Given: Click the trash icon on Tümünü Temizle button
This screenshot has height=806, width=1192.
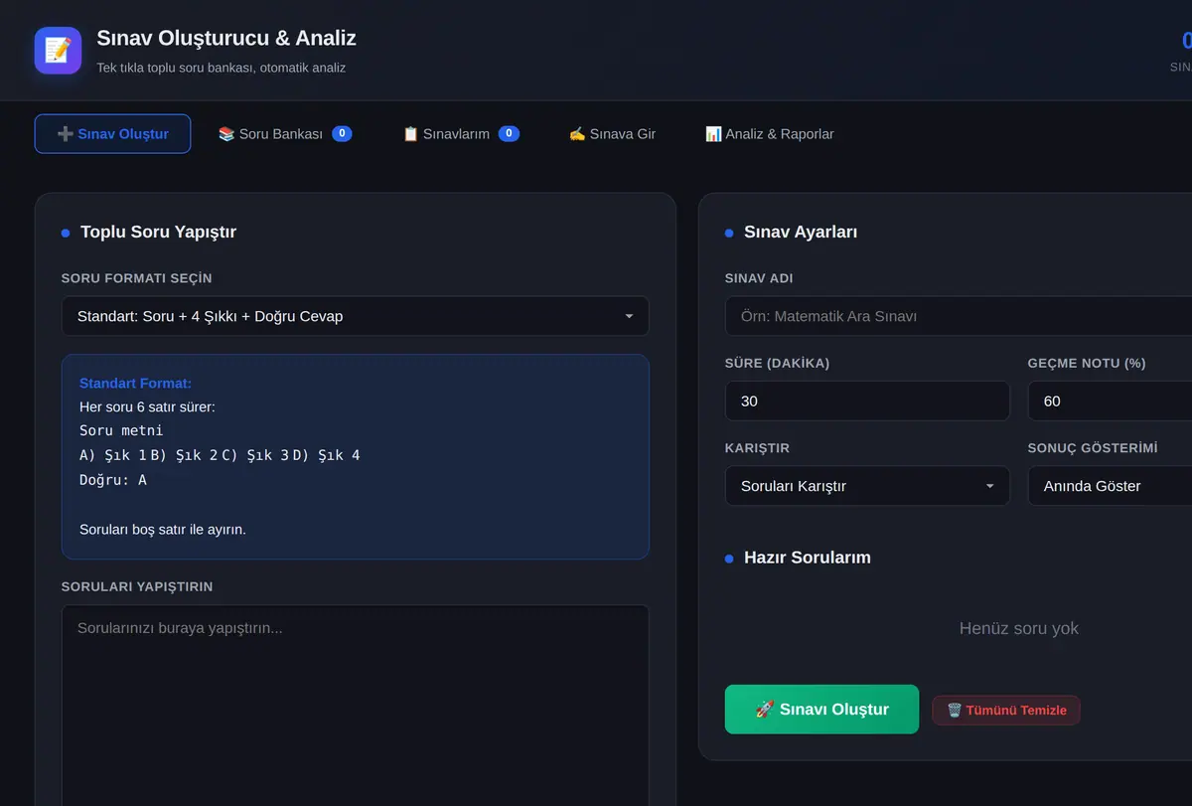Looking at the screenshot, I should coord(954,711).
